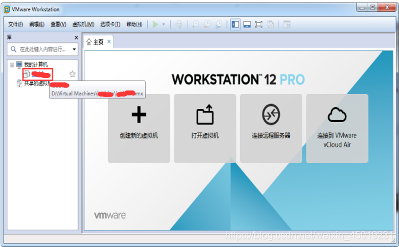Screen dimensions: 399x247
Task: Close the VMware Workstation window
Action: click(387, 7)
